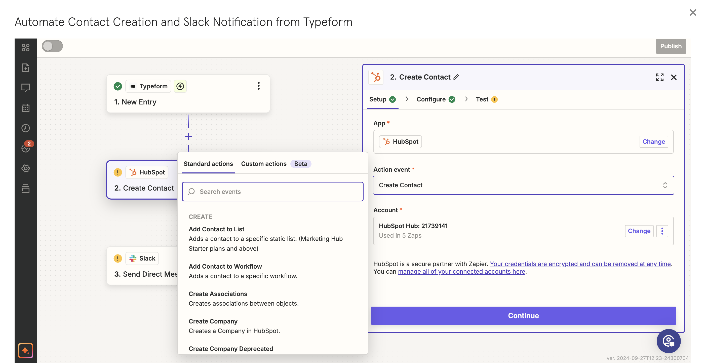Choose Add Contact to Workflow event

pos(272,271)
